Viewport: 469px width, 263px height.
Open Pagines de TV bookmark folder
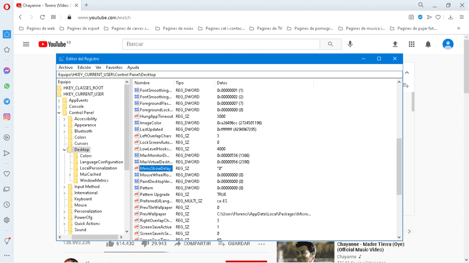(x=265, y=28)
